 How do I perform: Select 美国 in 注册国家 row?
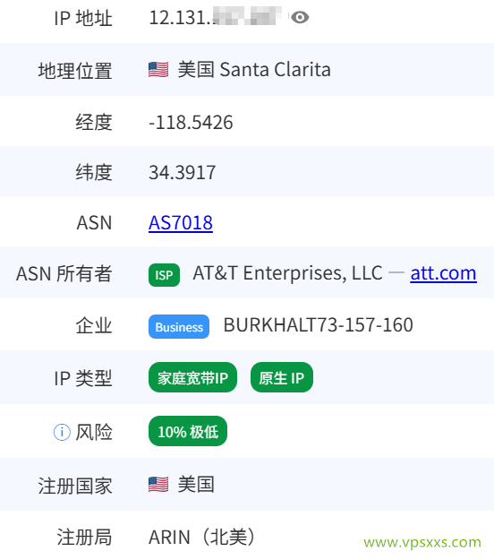pyautogui.click(x=196, y=485)
